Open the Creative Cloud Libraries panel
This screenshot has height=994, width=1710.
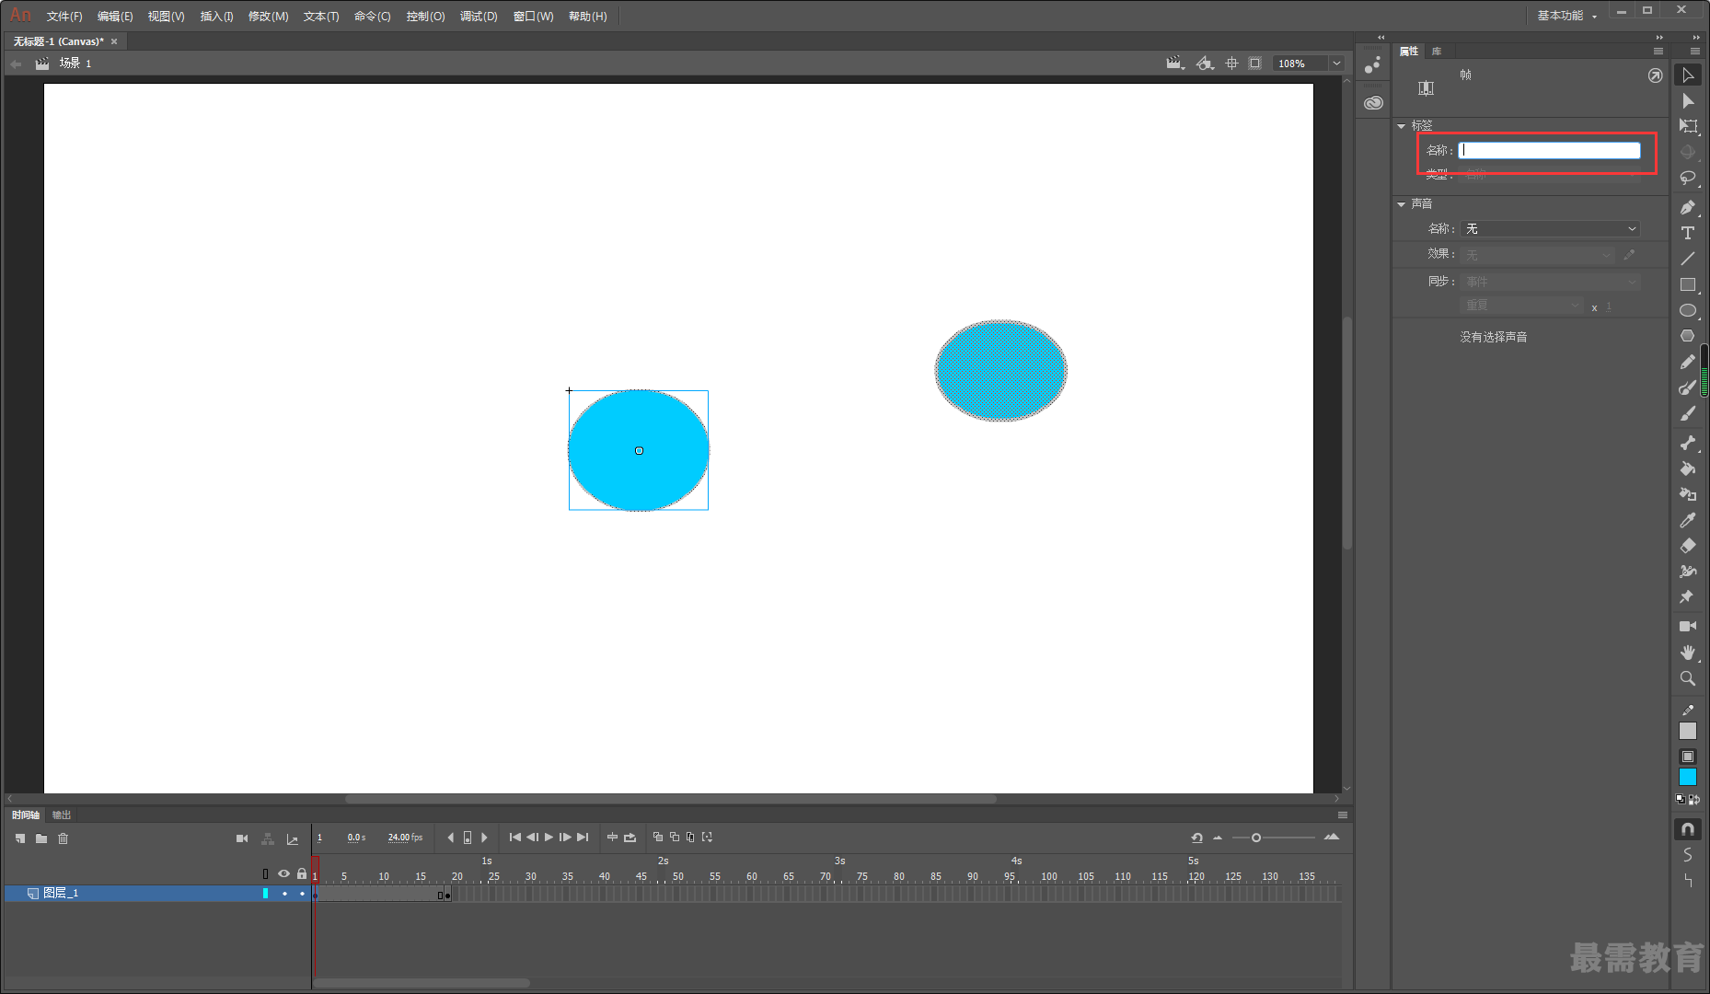(1373, 103)
